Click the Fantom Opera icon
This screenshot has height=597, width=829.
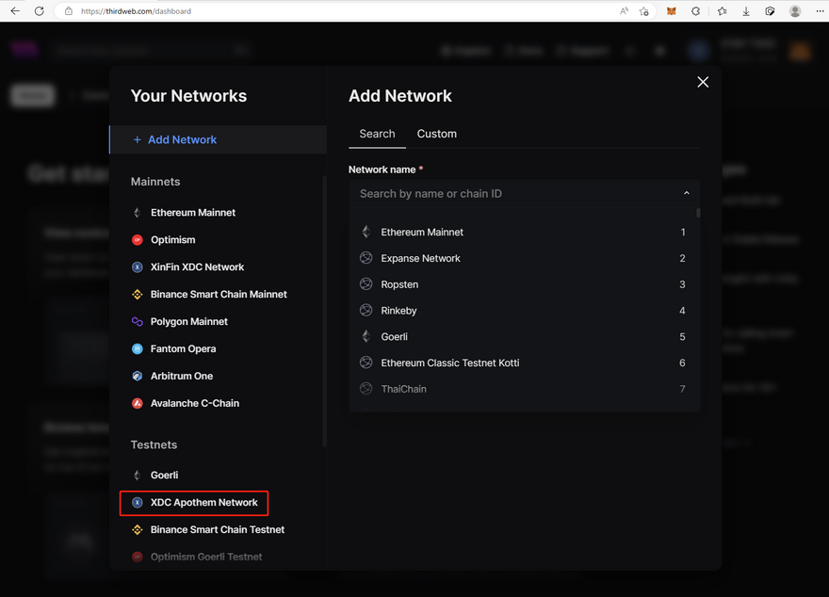[x=138, y=349]
